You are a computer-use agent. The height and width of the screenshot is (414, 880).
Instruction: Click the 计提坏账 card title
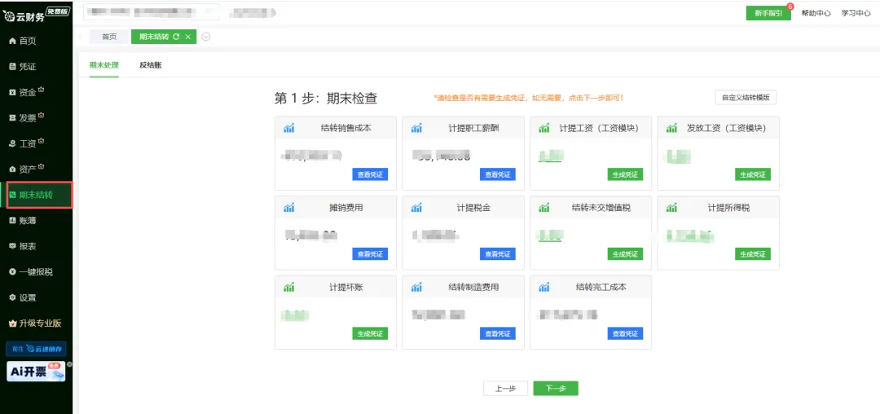(x=345, y=287)
